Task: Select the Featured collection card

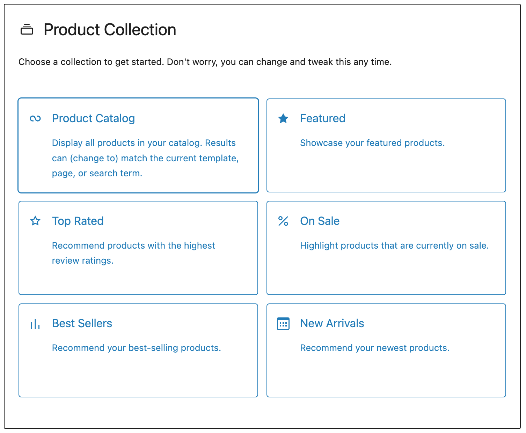Action: pyautogui.click(x=386, y=145)
